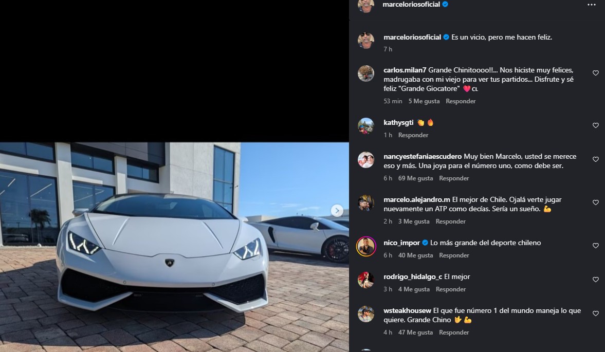Reply to carlos.milan7's comment
Image resolution: width=605 pixels, height=352 pixels.
point(461,101)
